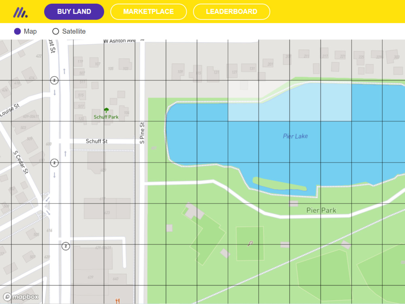Click the Louise St street label

pos(10,110)
